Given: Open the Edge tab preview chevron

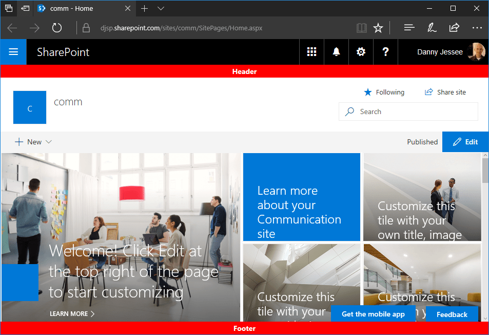Looking at the screenshot, I should [x=161, y=8].
